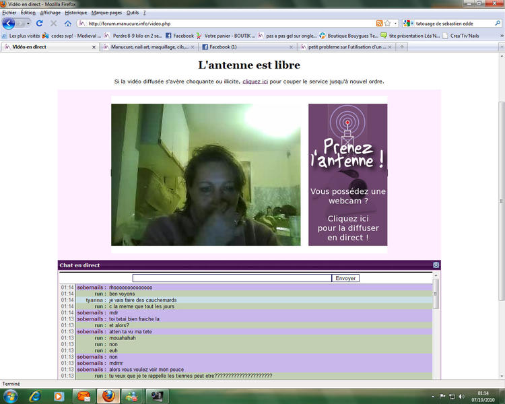Collapse the Chat en direct panel
The width and height of the screenshot is (505, 404).
tap(436, 265)
